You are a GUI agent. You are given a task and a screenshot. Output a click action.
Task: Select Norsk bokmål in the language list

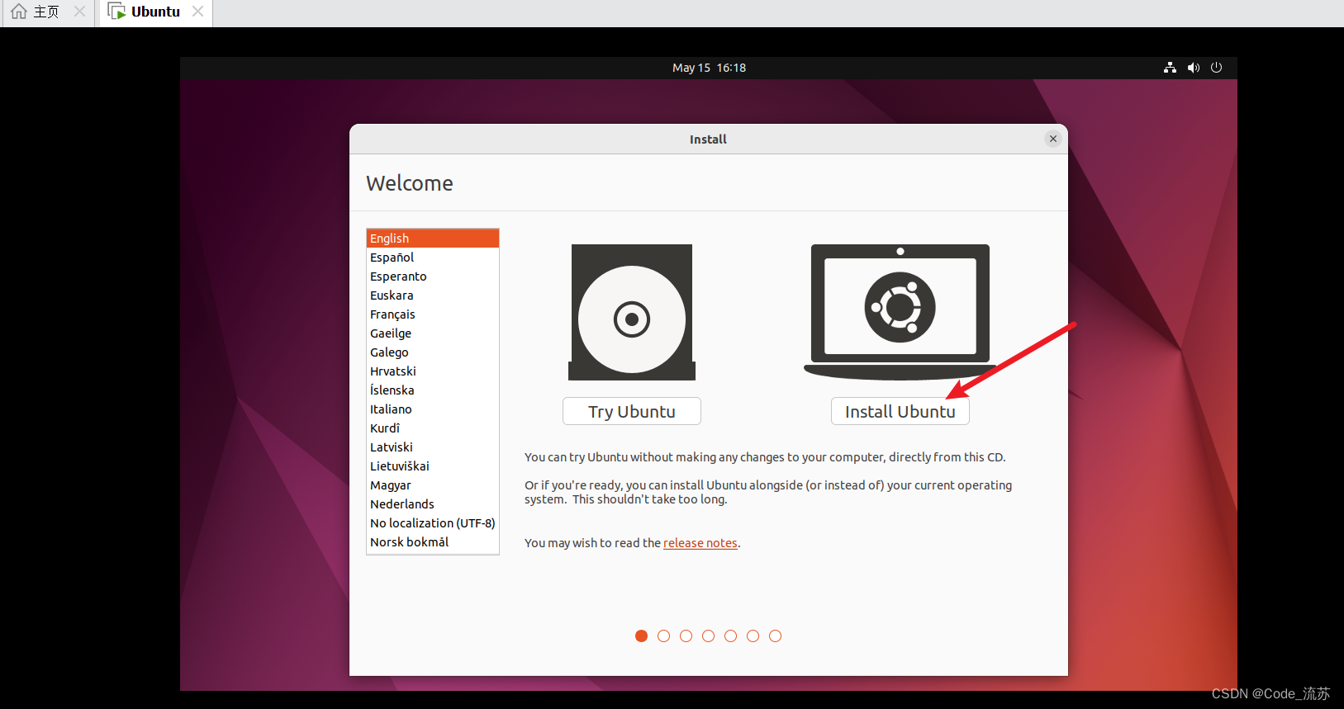tap(433, 542)
